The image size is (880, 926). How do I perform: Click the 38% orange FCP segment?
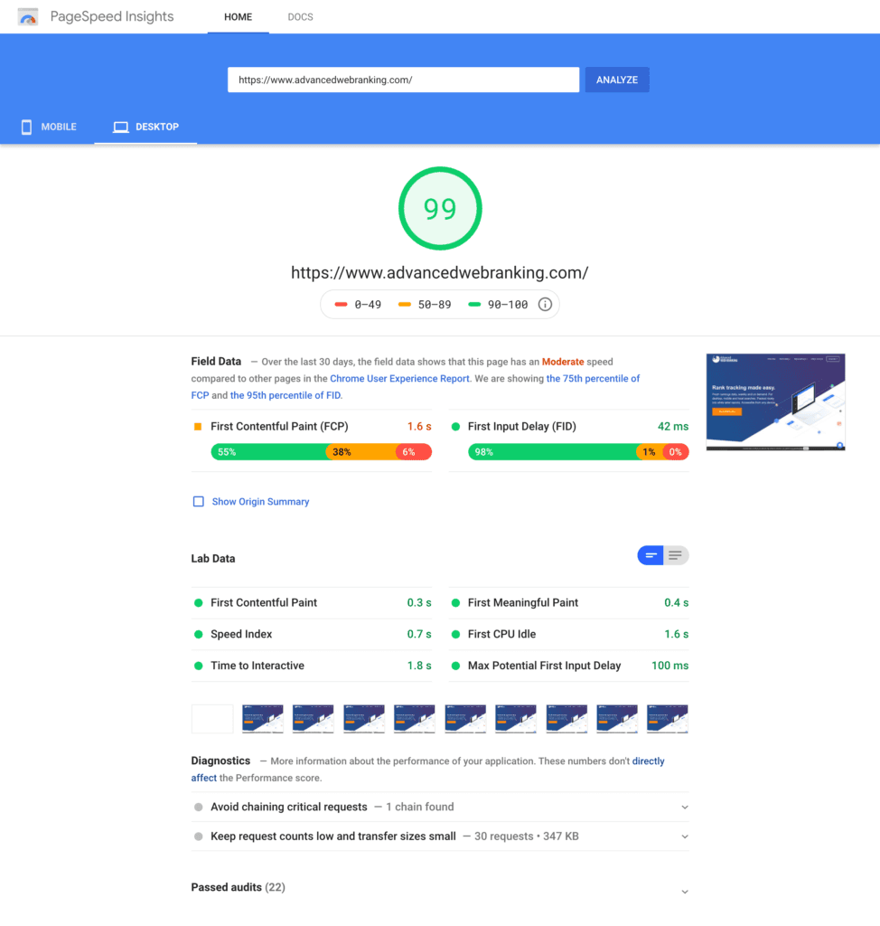pos(361,452)
